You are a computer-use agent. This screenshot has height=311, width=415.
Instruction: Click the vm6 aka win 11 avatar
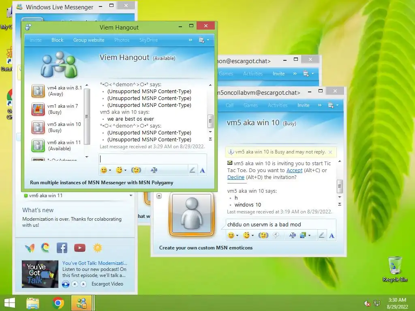(38, 145)
